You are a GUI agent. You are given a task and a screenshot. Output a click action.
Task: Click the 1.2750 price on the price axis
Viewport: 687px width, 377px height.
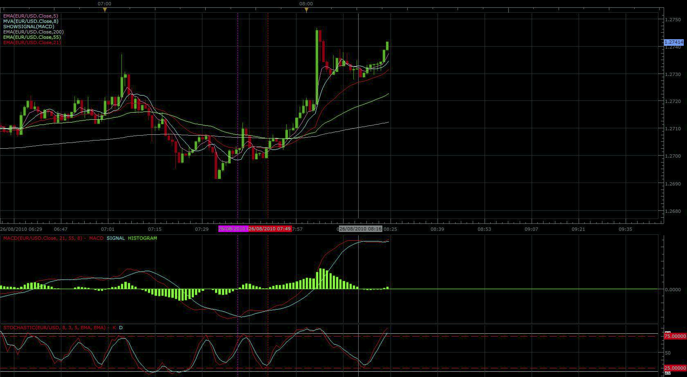[673, 20]
